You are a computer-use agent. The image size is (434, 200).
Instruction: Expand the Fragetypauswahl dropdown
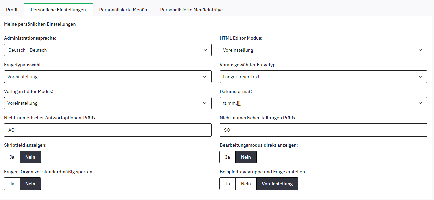tap(108, 77)
